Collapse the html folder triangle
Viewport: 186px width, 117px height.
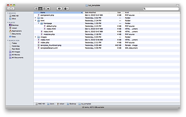pyautogui.click(x=36, y=20)
